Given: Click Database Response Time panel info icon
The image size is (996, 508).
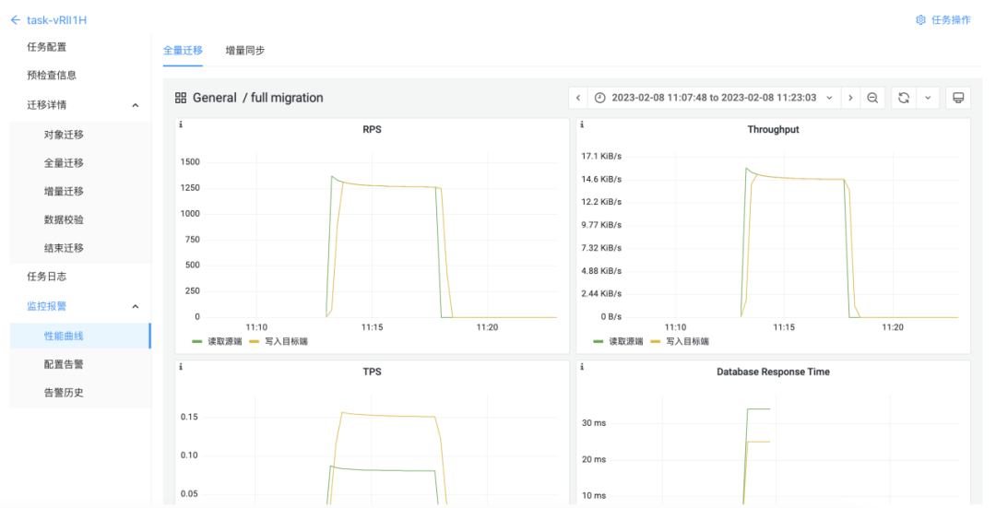Looking at the screenshot, I should tap(582, 367).
